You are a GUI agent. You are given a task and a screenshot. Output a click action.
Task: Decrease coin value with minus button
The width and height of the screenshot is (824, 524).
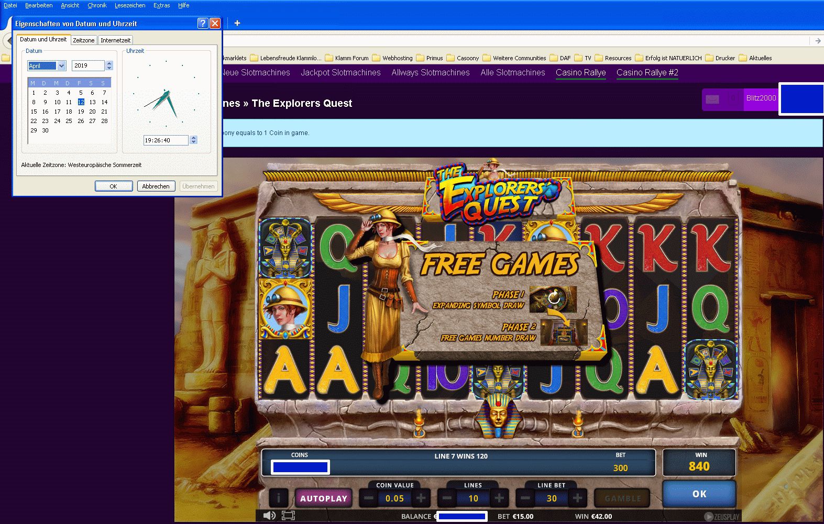(x=369, y=498)
